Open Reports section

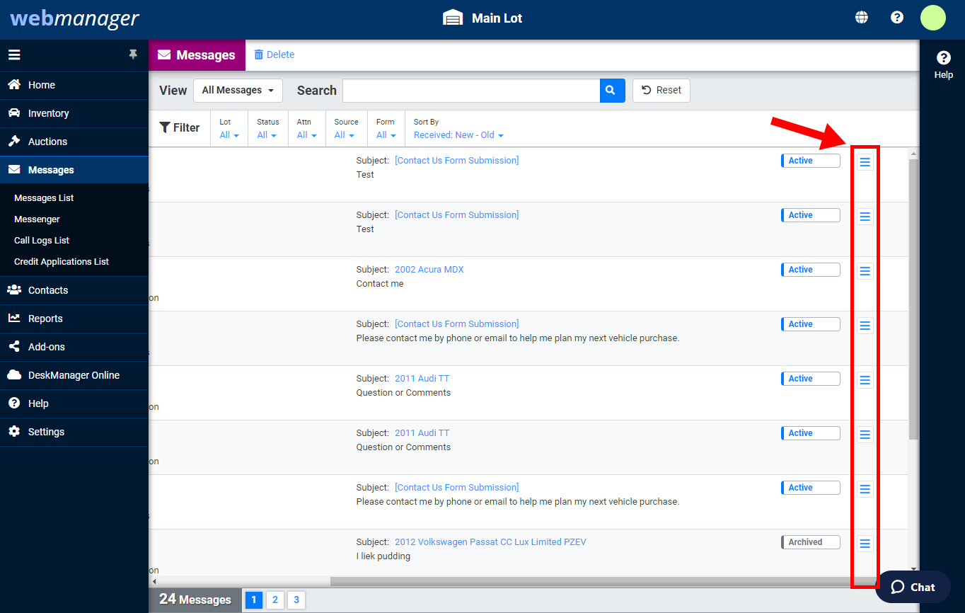coord(74,319)
